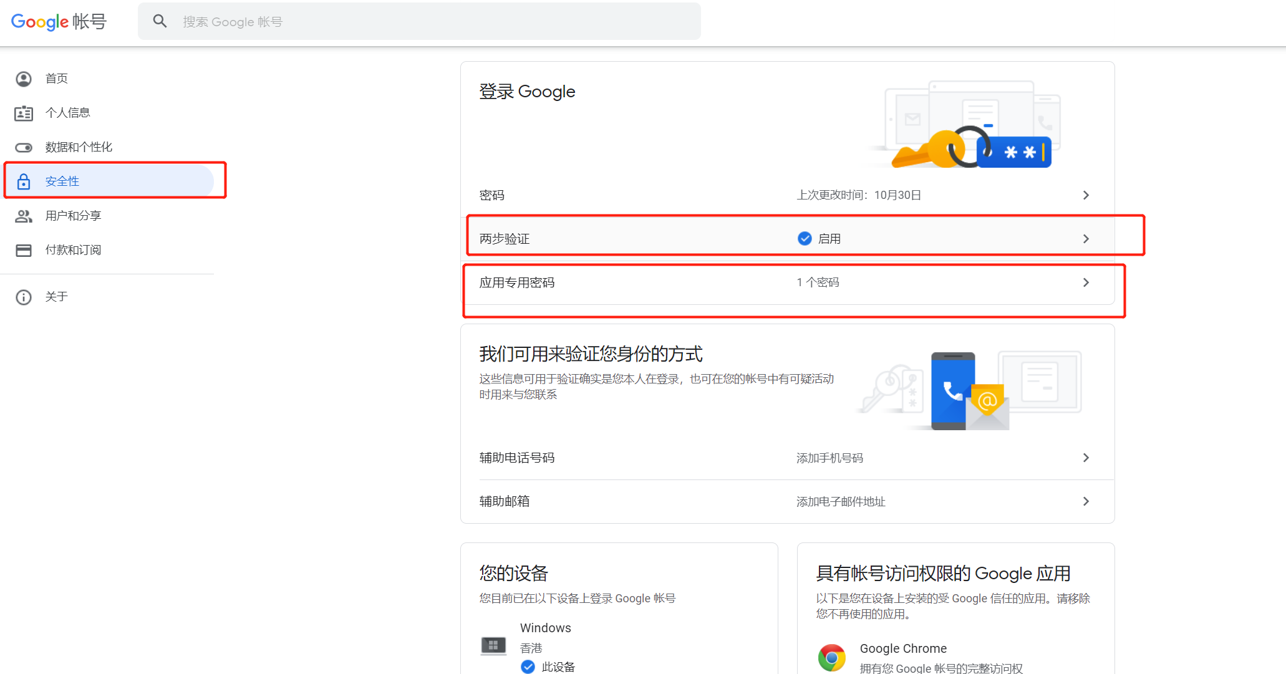
Task: Click the search magnifier icon
Action: pyautogui.click(x=160, y=21)
